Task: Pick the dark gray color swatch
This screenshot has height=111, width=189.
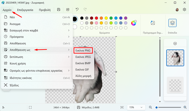Action: [x=87, y=18]
